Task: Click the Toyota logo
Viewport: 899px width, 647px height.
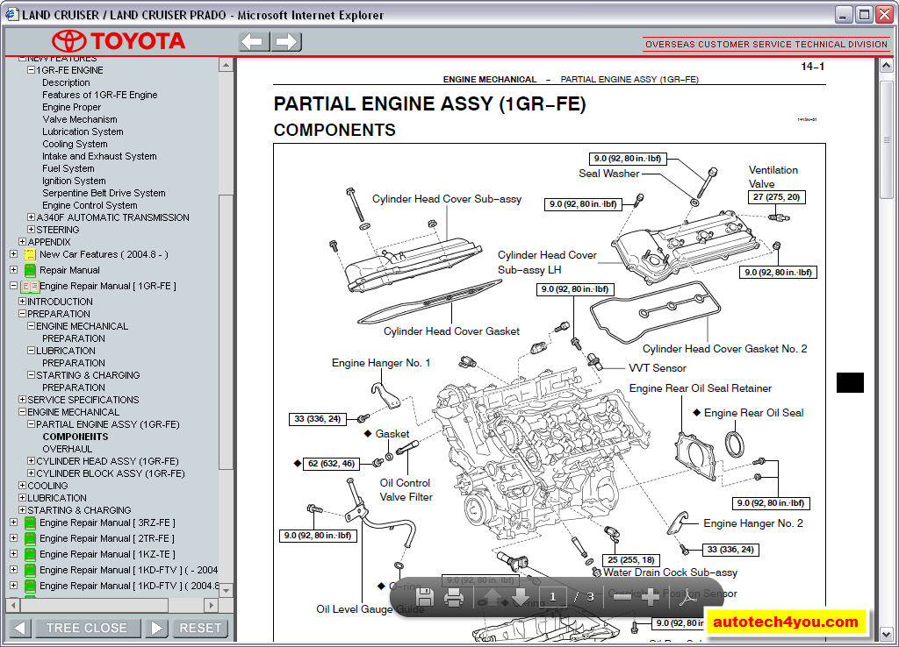Action: pos(119,41)
